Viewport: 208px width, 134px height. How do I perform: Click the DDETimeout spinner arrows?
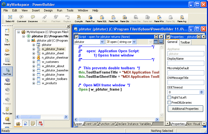[x=202, y=92]
